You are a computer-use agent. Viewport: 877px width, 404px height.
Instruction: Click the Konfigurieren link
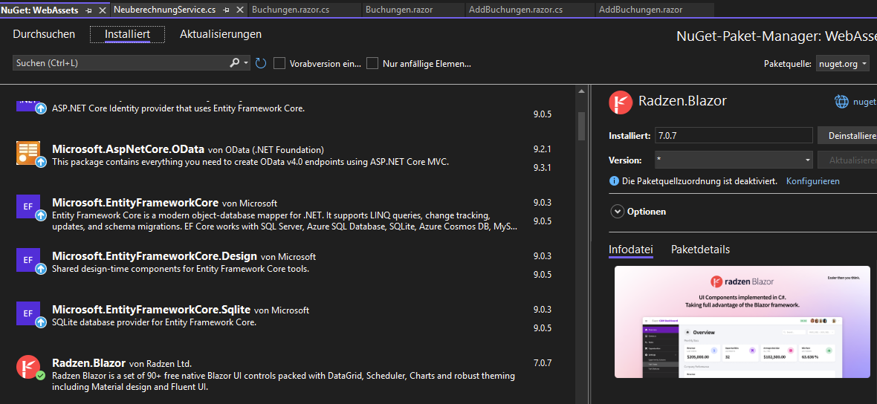(x=812, y=181)
